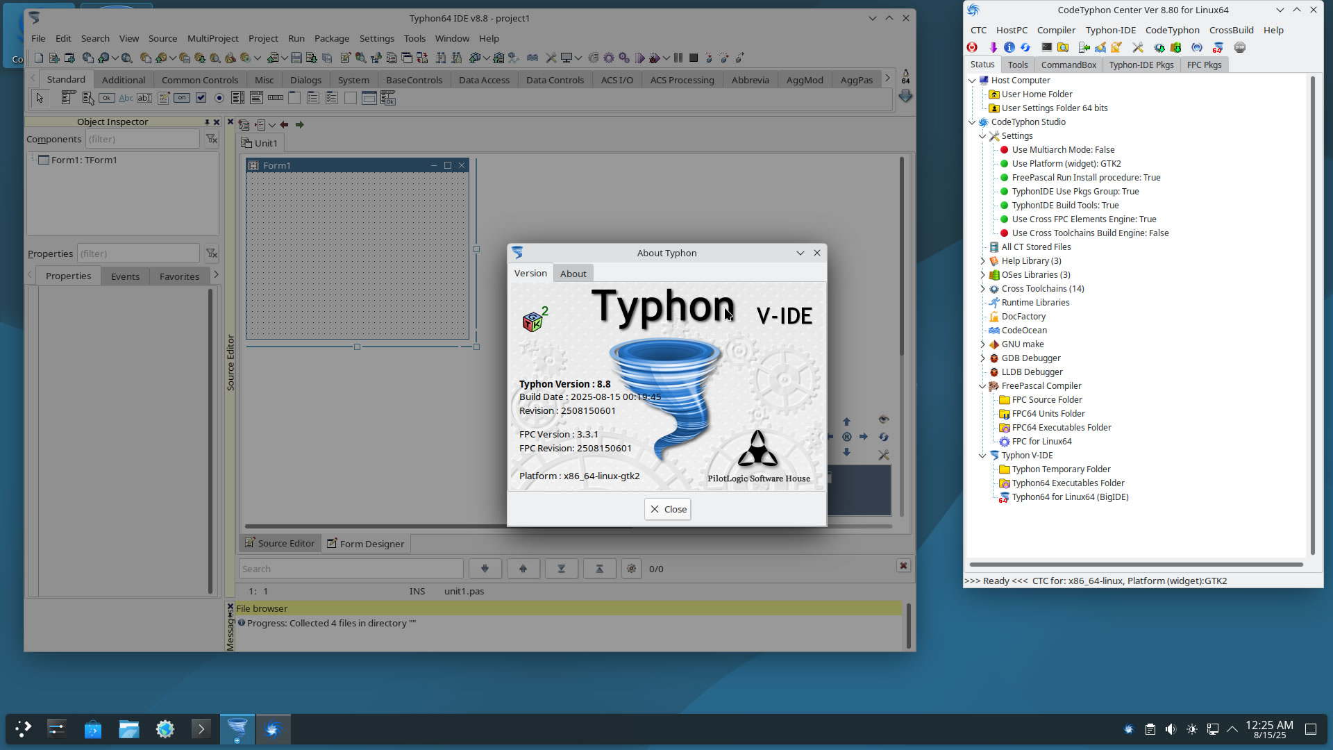Collapse the Settings tree node
Screen dimensions: 1333x750
982,136
